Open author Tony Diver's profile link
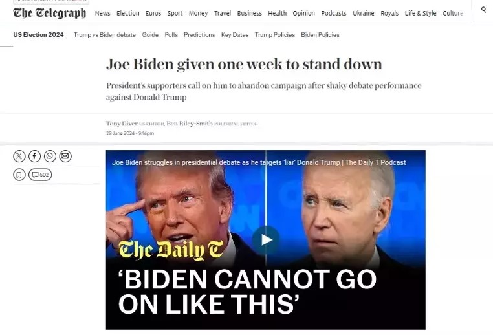Screen dimensions: 493x335 click(122, 124)
